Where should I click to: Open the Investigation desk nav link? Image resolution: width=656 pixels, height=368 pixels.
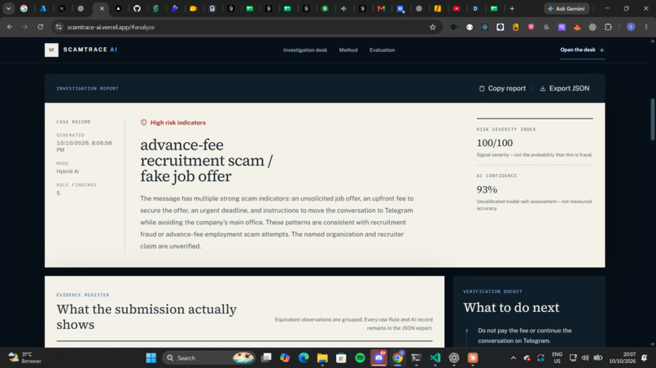pyautogui.click(x=305, y=50)
